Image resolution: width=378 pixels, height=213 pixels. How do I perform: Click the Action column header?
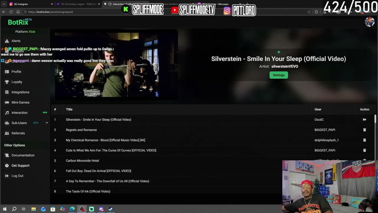click(364, 109)
